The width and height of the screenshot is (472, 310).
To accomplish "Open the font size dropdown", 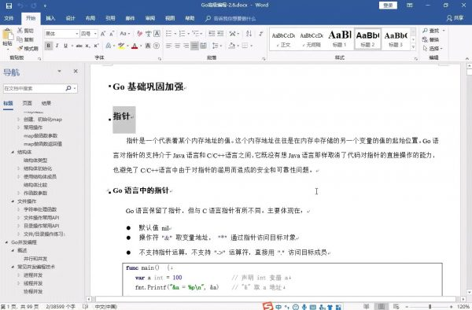I will [x=95, y=34].
